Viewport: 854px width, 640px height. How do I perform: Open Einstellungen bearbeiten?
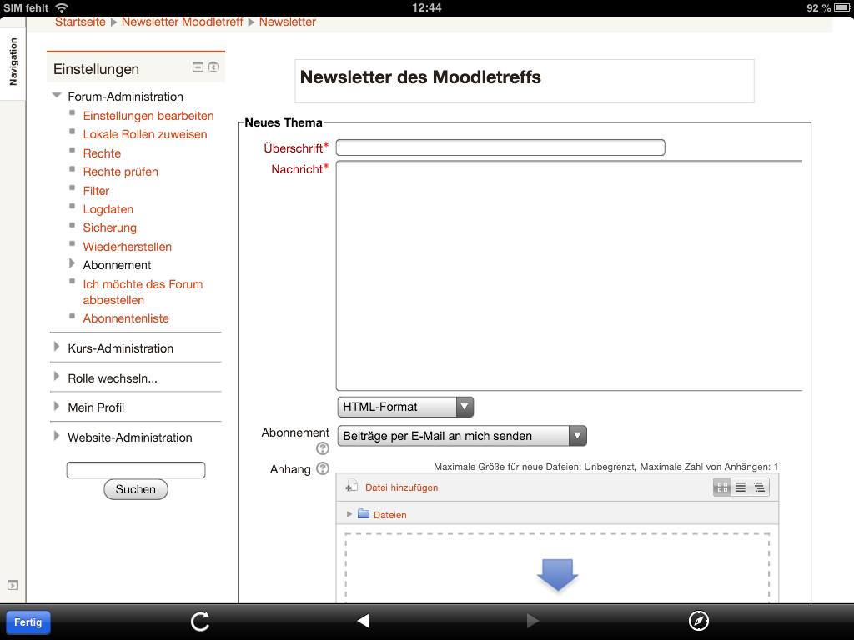(148, 116)
